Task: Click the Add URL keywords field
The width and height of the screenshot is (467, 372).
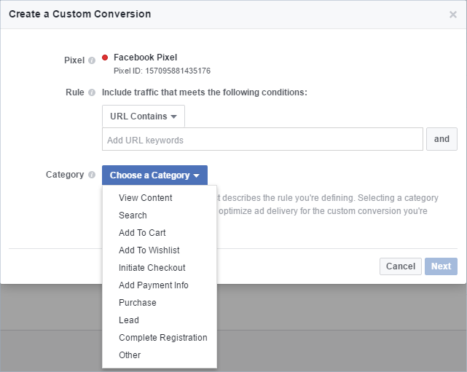Action: (262, 139)
